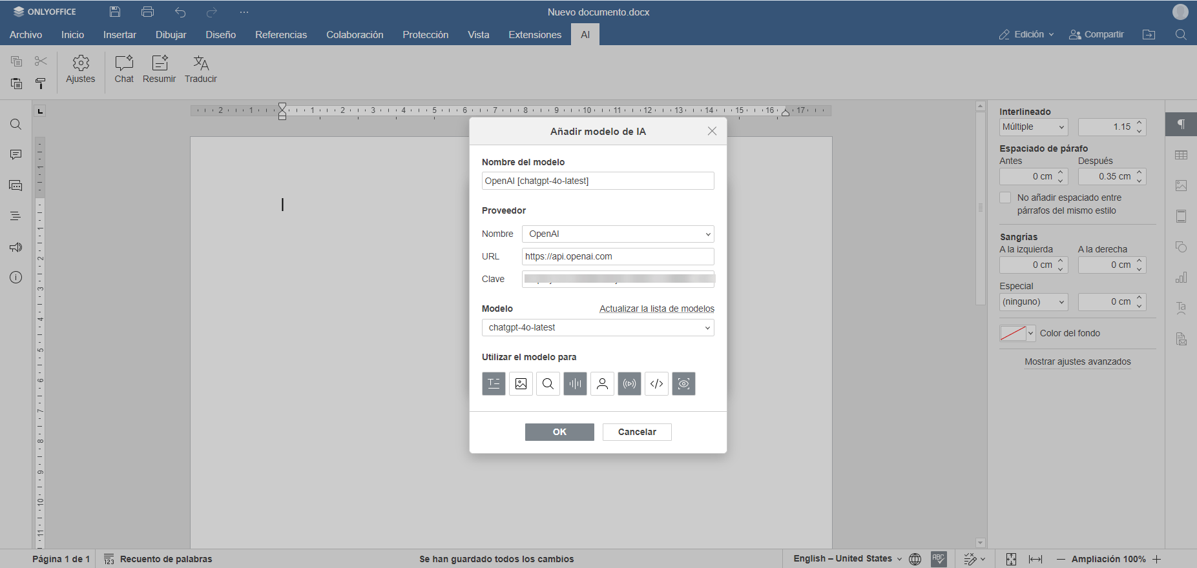
Task: Click Cancelar in the dialog
Action: click(x=637, y=432)
